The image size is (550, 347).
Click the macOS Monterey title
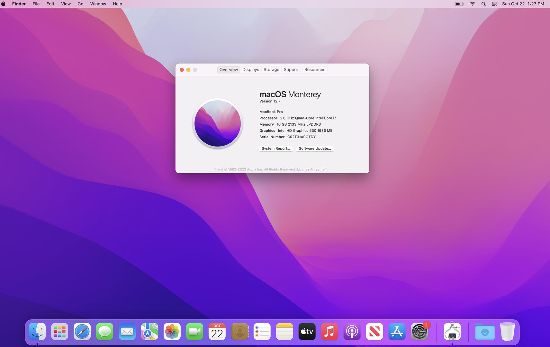tap(290, 94)
